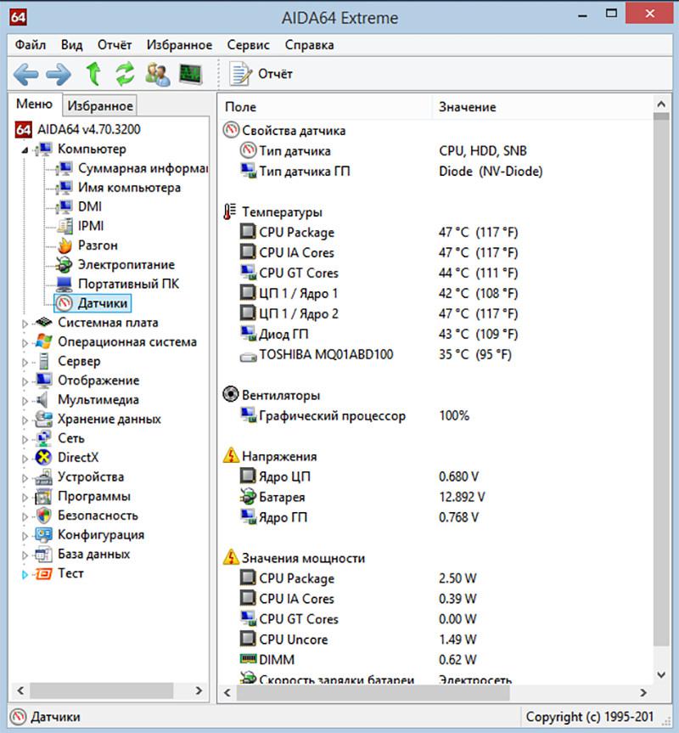Switch to the Избранное tab in sidebar
This screenshot has height=733, width=679.
coord(100,105)
